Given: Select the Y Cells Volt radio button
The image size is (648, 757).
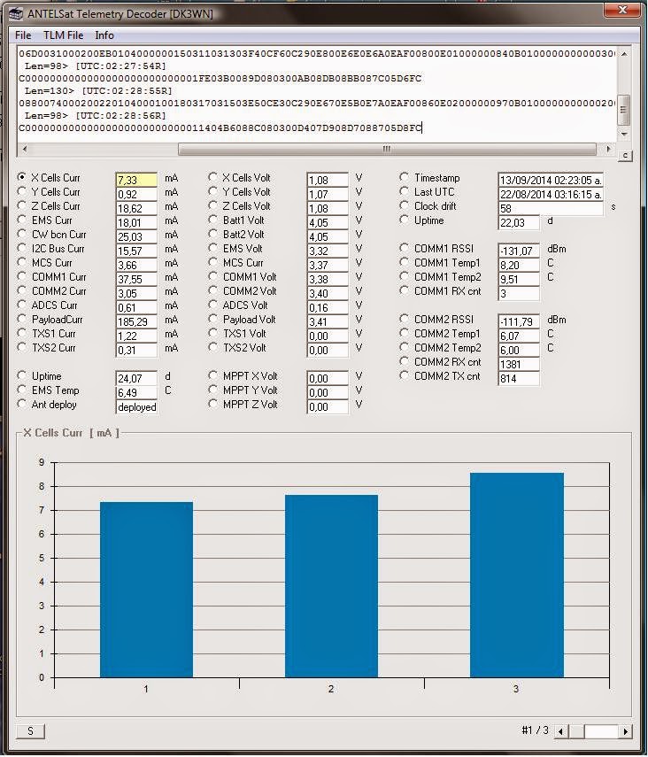Looking at the screenshot, I should click(x=213, y=191).
